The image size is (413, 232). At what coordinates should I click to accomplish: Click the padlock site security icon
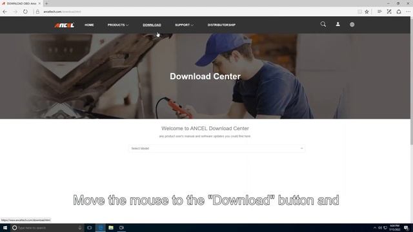pyautogui.click(x=37, y=12)
